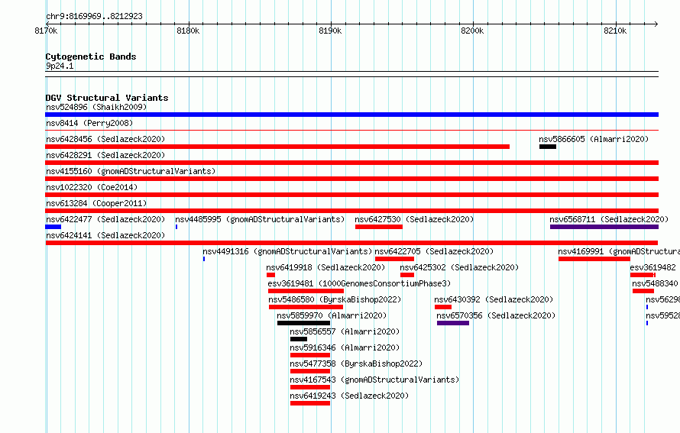Viewport: 680px width, 433px height.
Task: Select the red nsv5477358 variant bar
Action: [310, 371]
